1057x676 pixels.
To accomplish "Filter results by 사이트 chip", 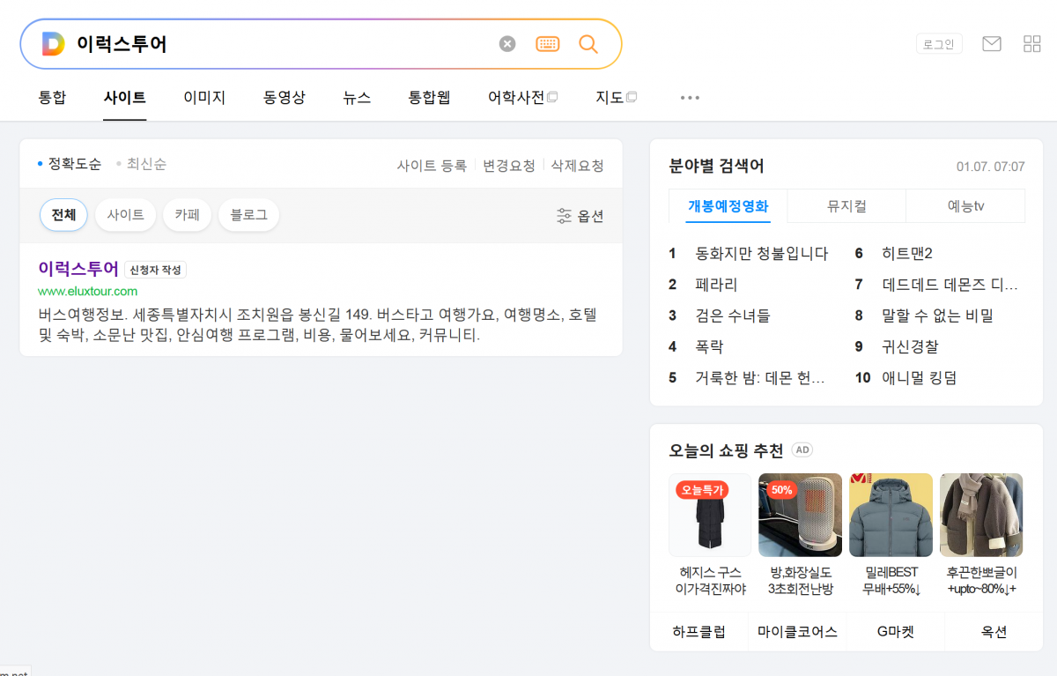I will click(x=125, y=215).
